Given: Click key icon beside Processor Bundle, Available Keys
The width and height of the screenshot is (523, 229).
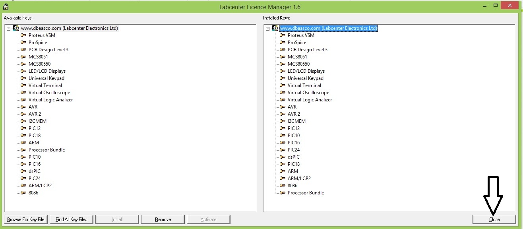Looking at the screenshot, I should (x=23, y=150).
